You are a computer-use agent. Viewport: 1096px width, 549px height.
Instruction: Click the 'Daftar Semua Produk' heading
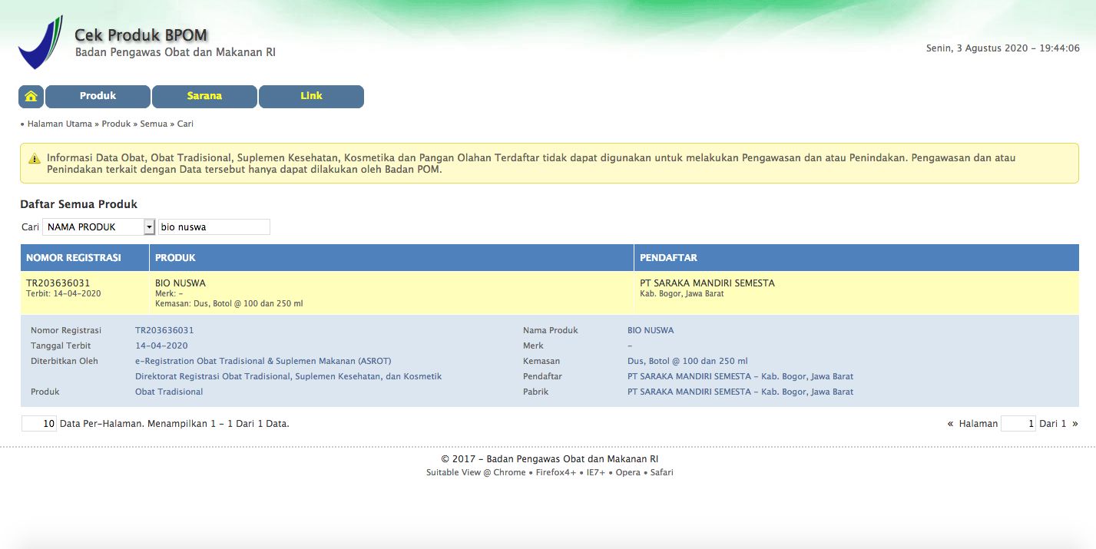pyautogui.click(x=78, y=204)
